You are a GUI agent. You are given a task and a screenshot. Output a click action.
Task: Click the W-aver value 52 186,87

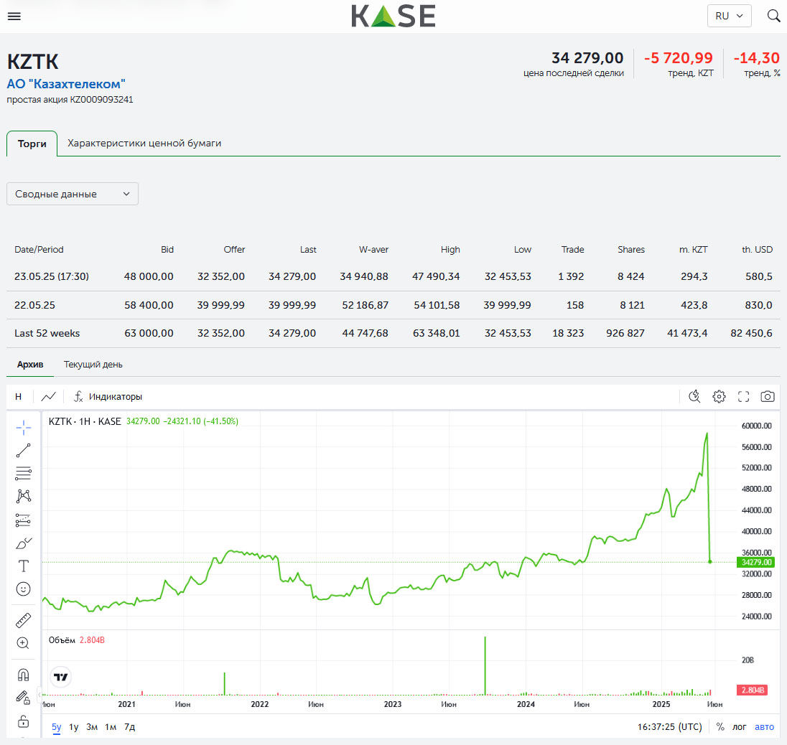365,305
